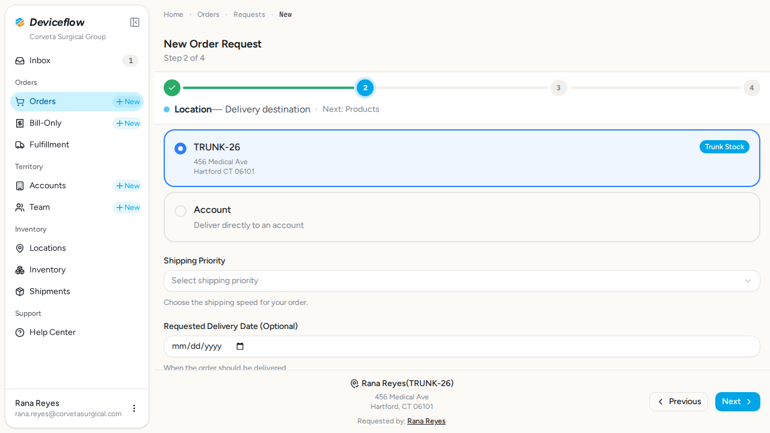
Task: Click New button beside Accounts
Action: point(128,186)
